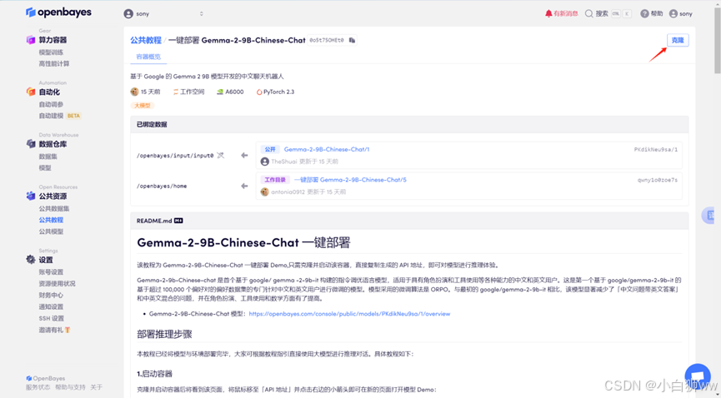Open 数据集 under 数据仓库
Image resolution: width=721 pixels, height=398 pixels.
48,157
